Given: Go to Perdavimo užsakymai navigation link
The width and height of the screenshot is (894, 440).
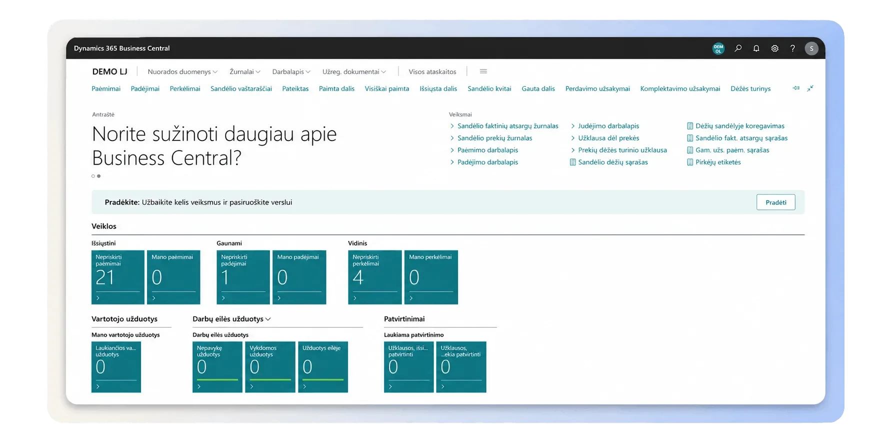Looking at the screenshot, I should [x=597, y=88].
